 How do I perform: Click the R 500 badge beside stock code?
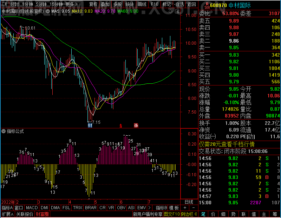click(207, 6)
